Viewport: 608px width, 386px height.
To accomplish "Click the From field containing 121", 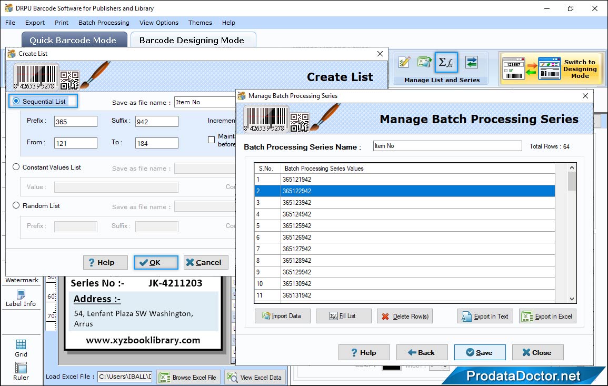I will (x=76, y=143).
